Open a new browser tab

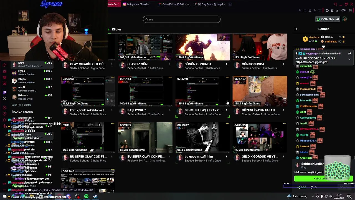pyautogui.click(x=230, y=4)
